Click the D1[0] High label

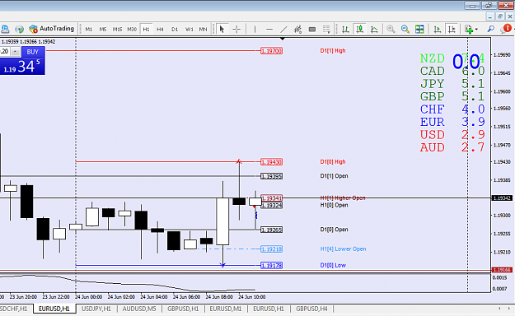333,162
